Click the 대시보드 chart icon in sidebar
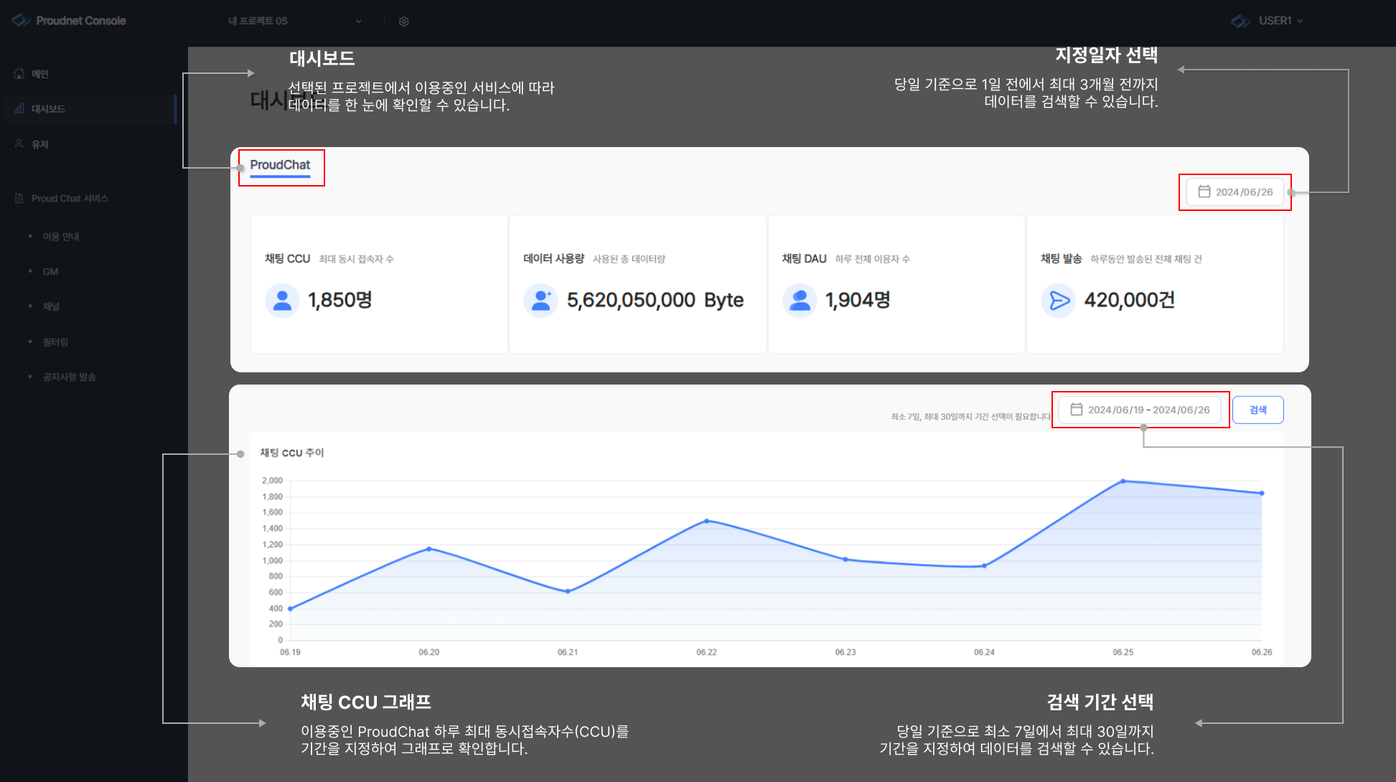The height and width of the screenshot is (782, 1396). 19,109
